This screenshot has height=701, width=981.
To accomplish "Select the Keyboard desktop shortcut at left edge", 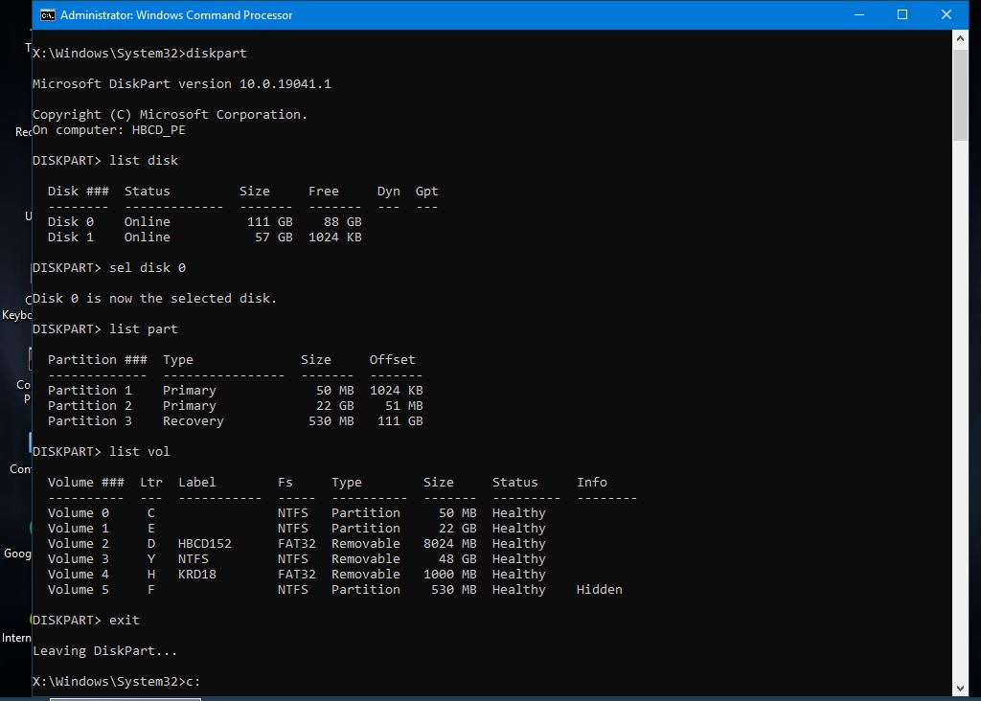I will tap(17, 314).
